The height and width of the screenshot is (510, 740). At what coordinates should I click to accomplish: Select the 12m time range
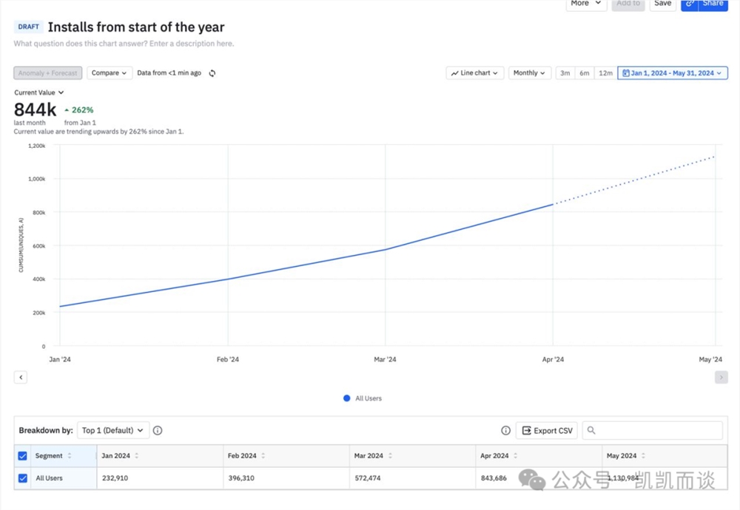pos(605,73)
